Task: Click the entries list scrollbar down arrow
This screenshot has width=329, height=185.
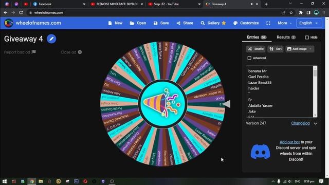Action: click(x=315, y=116)
